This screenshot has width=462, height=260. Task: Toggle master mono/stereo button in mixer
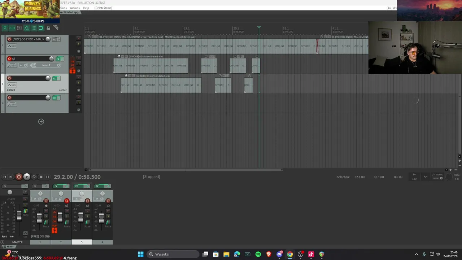25,192
